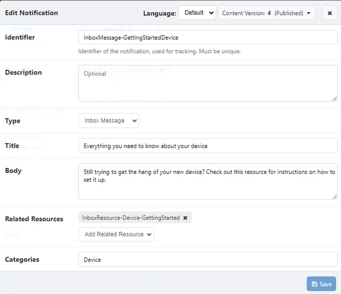
Task: Grab the Description box resize handle
Action: click(334, 98)
